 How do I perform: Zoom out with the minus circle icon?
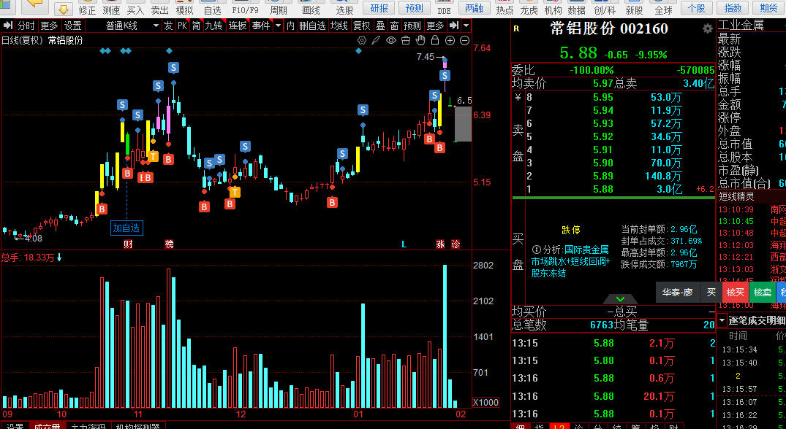[465, 41]
